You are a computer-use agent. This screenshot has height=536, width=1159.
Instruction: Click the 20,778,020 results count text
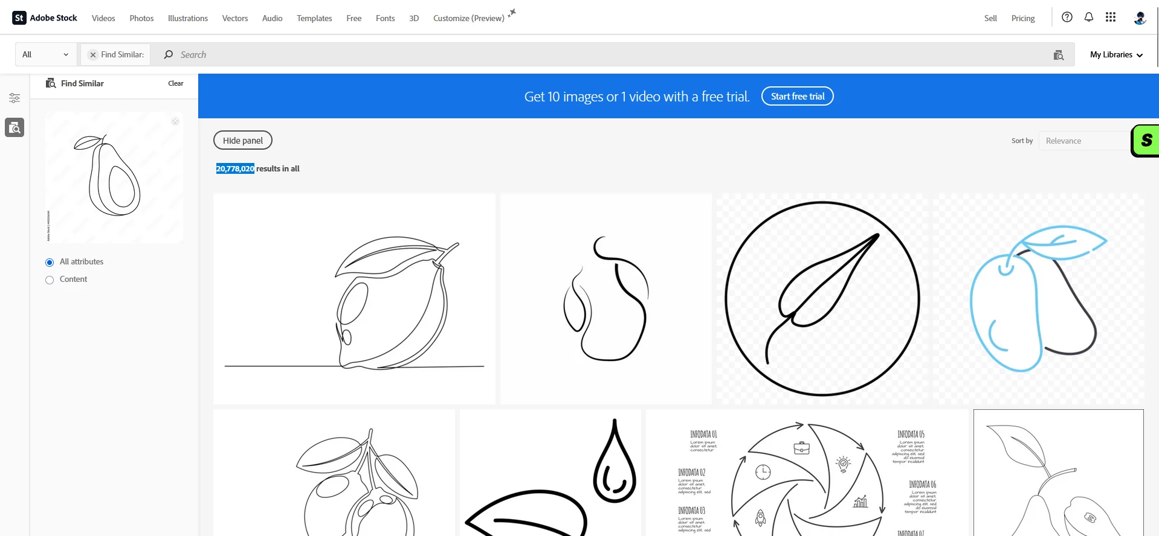235,169
